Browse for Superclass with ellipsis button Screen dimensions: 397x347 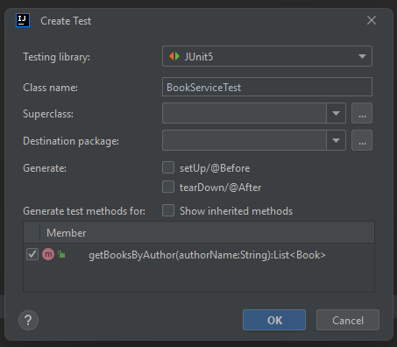point(362,113)
